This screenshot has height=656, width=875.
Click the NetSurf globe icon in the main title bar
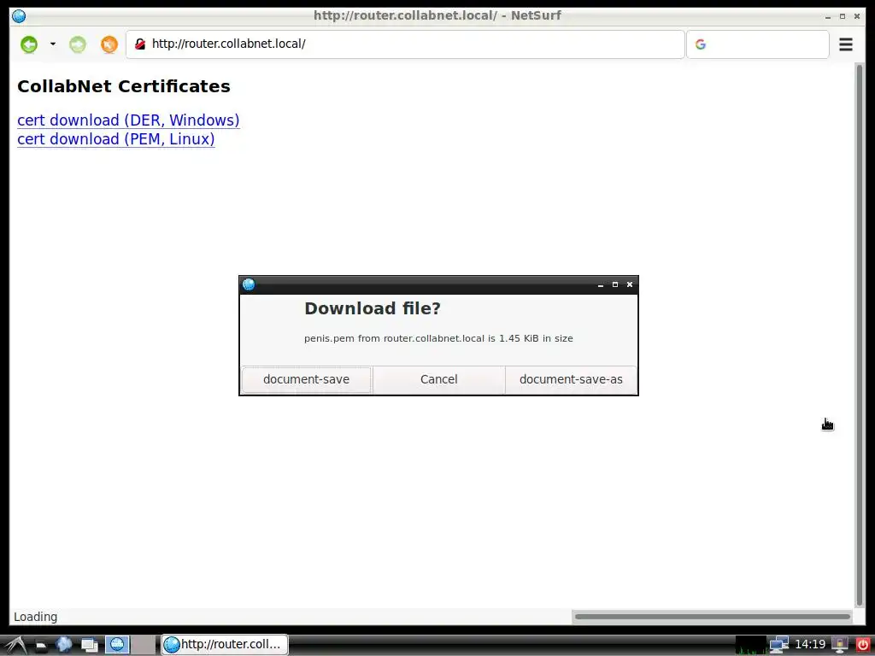click(19, 15)
